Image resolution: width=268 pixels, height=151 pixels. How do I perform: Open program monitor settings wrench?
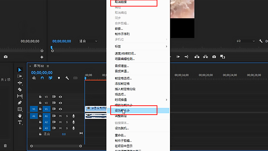click(x=261, y=41)
